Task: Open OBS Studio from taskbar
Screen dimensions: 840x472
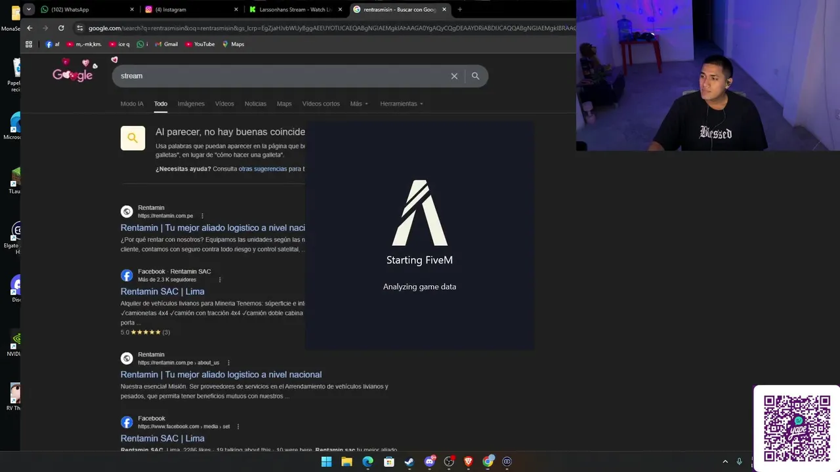Action: (x=449, y=462)
